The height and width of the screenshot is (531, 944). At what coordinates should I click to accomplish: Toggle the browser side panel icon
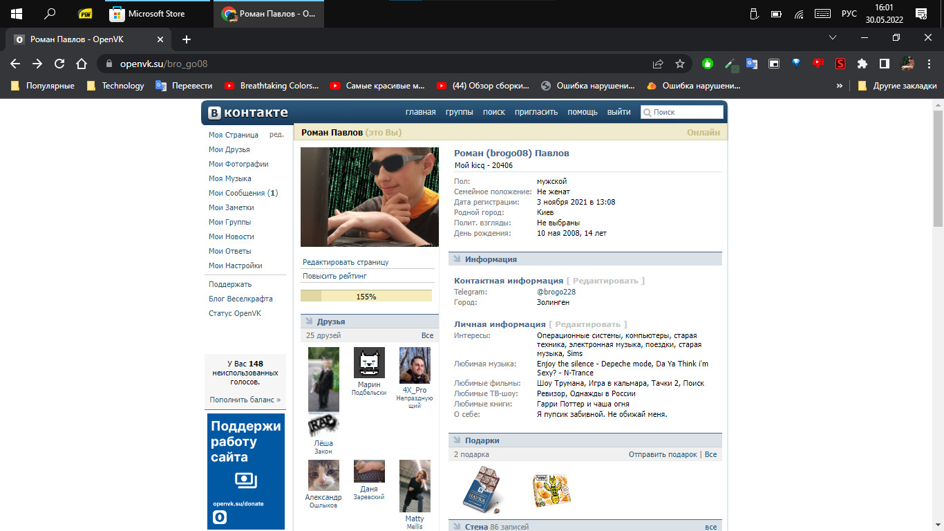(x=885, y=64)
